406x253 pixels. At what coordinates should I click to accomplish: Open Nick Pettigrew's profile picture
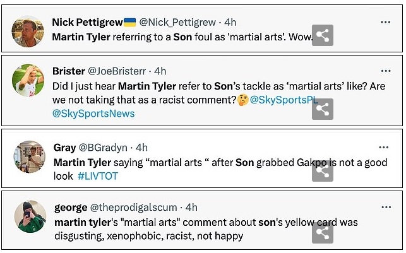tap(28, 33)
